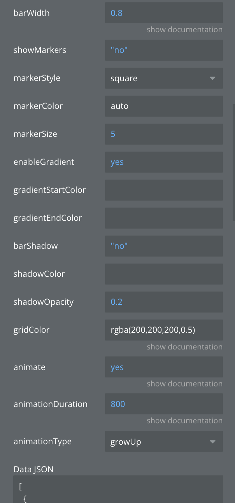235x503 pixels.
Task: Click the markerColor auto field
Action: click(x=163, y=106)
